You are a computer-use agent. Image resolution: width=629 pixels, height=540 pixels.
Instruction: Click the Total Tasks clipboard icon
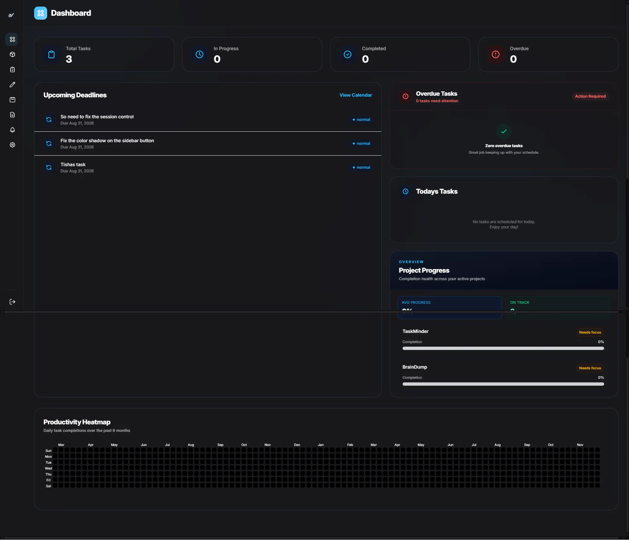coord(51,54)
